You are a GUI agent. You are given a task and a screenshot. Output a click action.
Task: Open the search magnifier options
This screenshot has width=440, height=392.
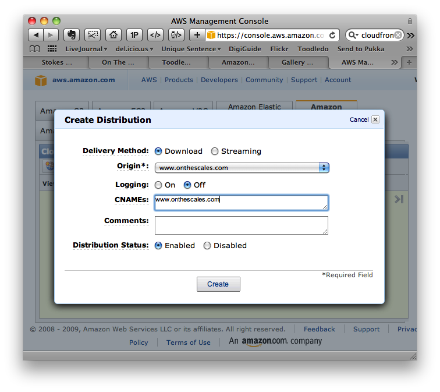pyautogui.click(x=353, y=36)
